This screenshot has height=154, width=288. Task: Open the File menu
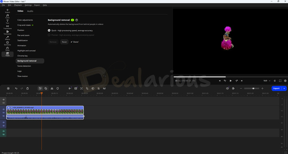(3, 5)
